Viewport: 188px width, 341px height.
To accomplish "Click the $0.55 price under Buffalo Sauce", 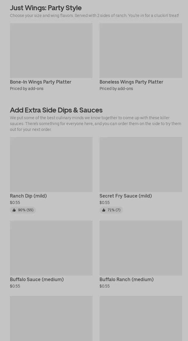I will click(x=15, y=286).
